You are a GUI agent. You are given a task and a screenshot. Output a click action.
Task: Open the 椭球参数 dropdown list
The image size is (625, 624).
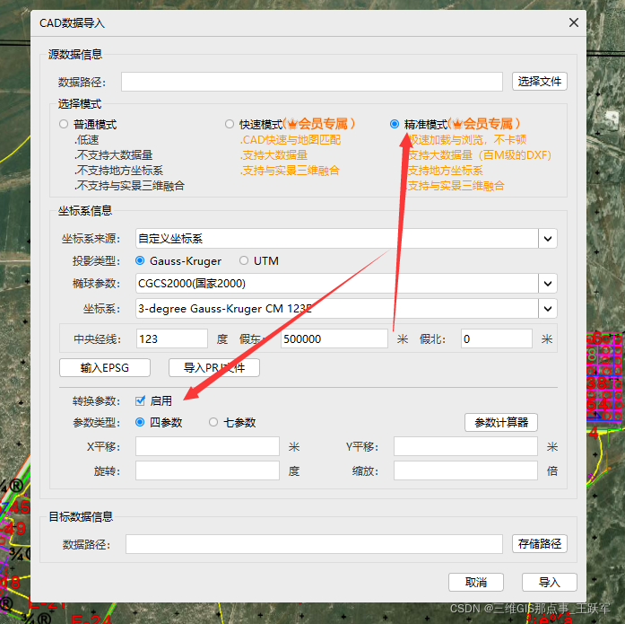[x=548, y=284]
